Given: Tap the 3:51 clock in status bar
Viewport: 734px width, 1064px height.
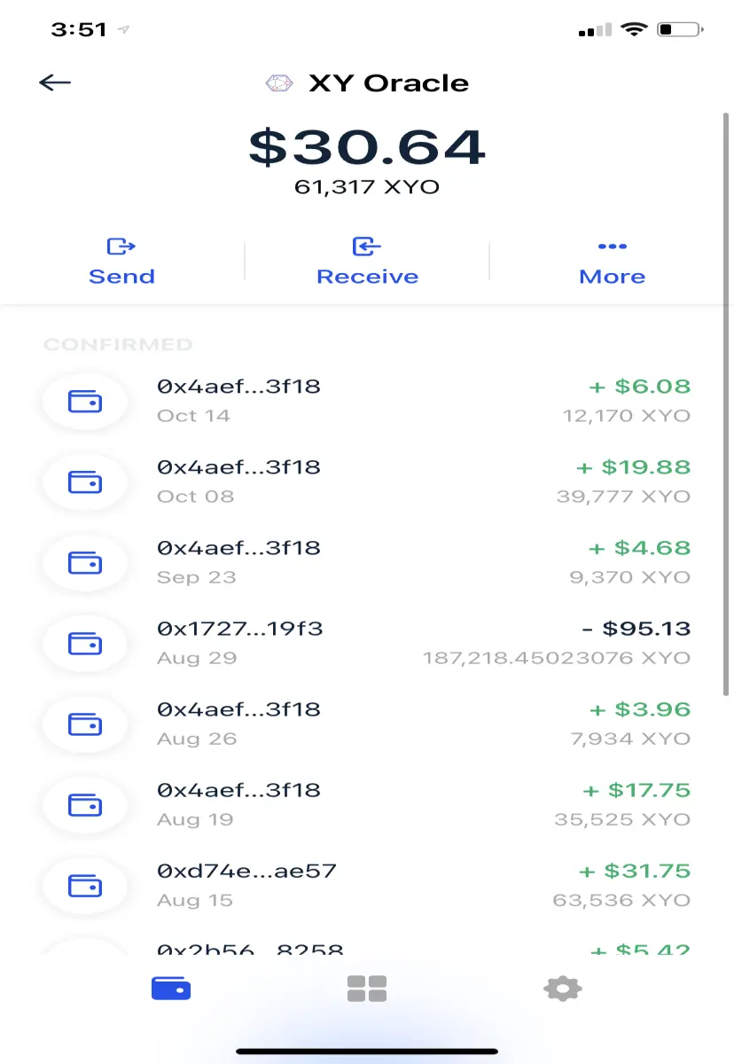Looking at the screenshot, I should pyautogui.click(x=79, y=29).
